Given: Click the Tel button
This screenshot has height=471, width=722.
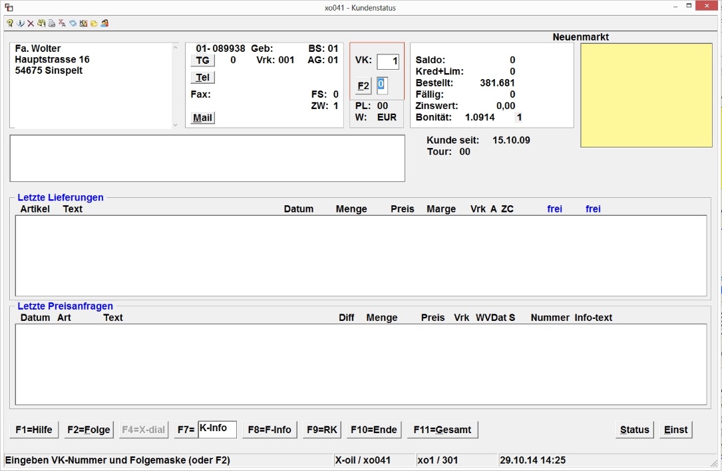Looking at the screenshot, I should click(x=202, y=77).
